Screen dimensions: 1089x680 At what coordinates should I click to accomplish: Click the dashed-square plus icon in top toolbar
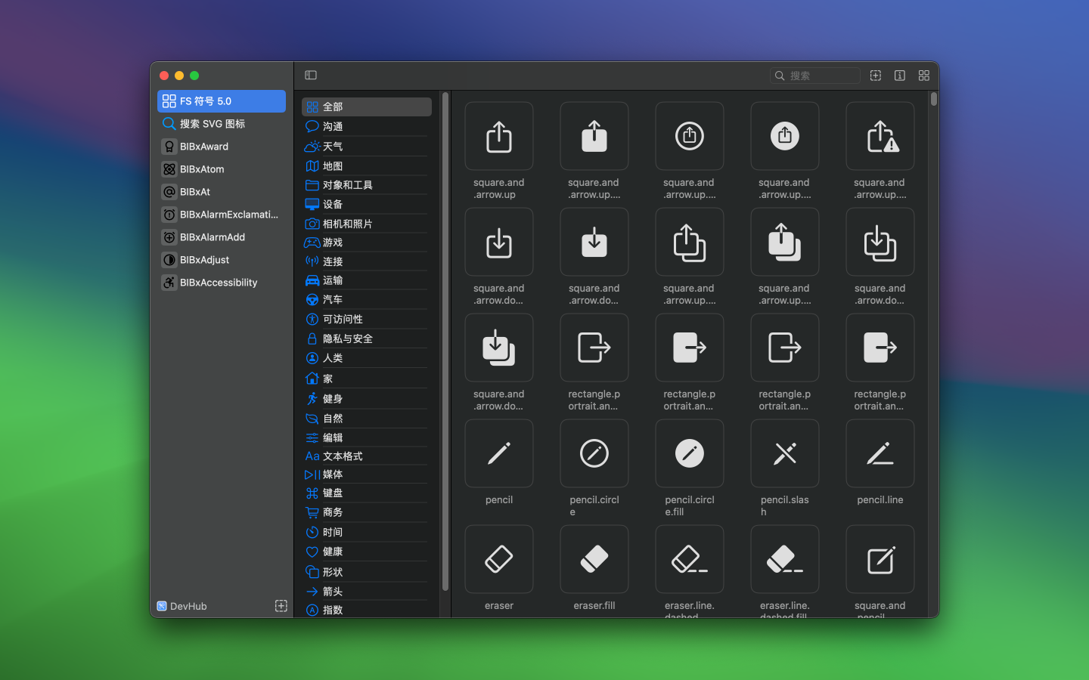click(x=876, y=76)
